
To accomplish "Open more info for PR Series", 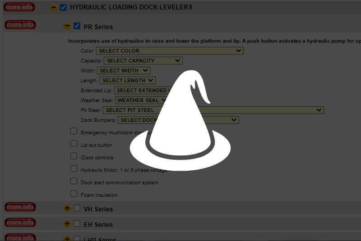I will tap(20, 25).
